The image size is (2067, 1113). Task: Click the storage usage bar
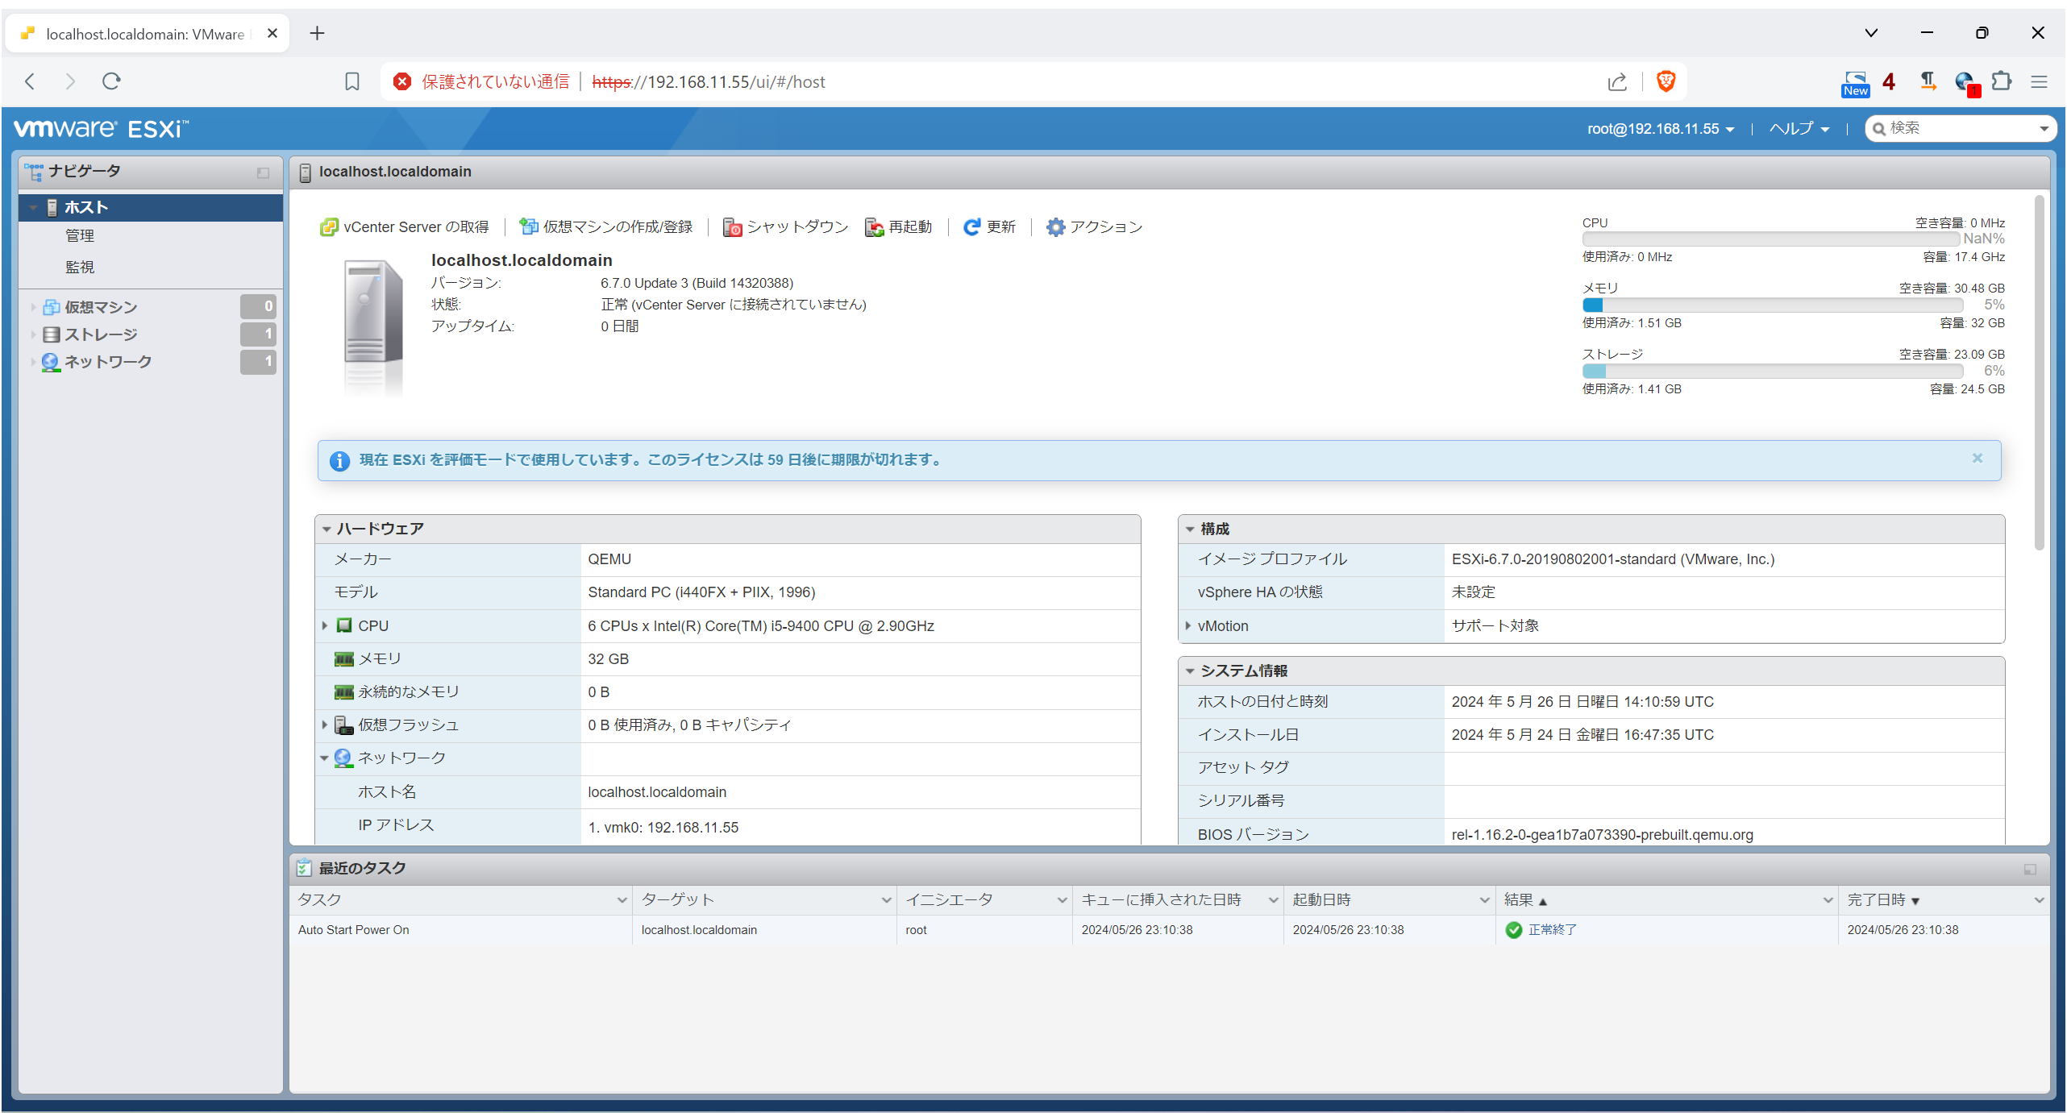[1772, 372]
